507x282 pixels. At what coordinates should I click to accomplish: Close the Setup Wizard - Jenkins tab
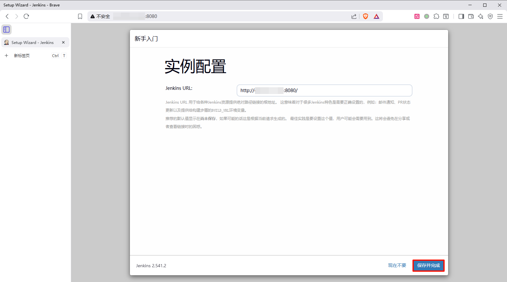(x=63, y=42)
